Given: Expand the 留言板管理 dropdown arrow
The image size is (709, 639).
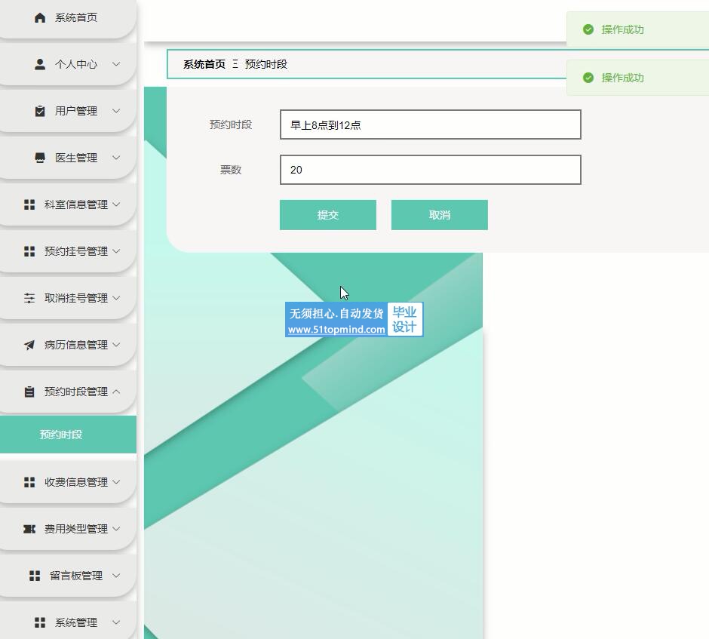Looking at the screenshot, I should (x=116, y=576).
